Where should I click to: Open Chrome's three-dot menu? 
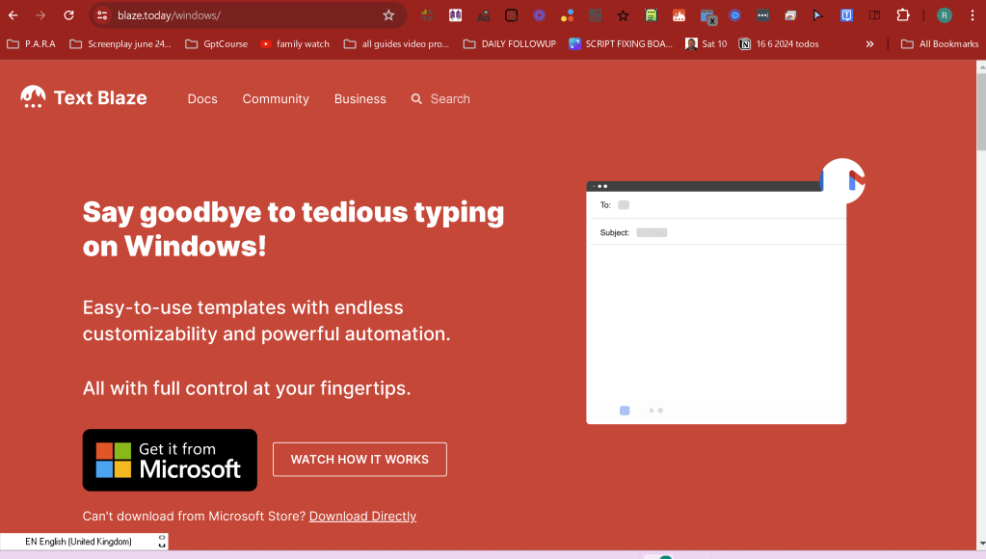click(x=973, y=15)
